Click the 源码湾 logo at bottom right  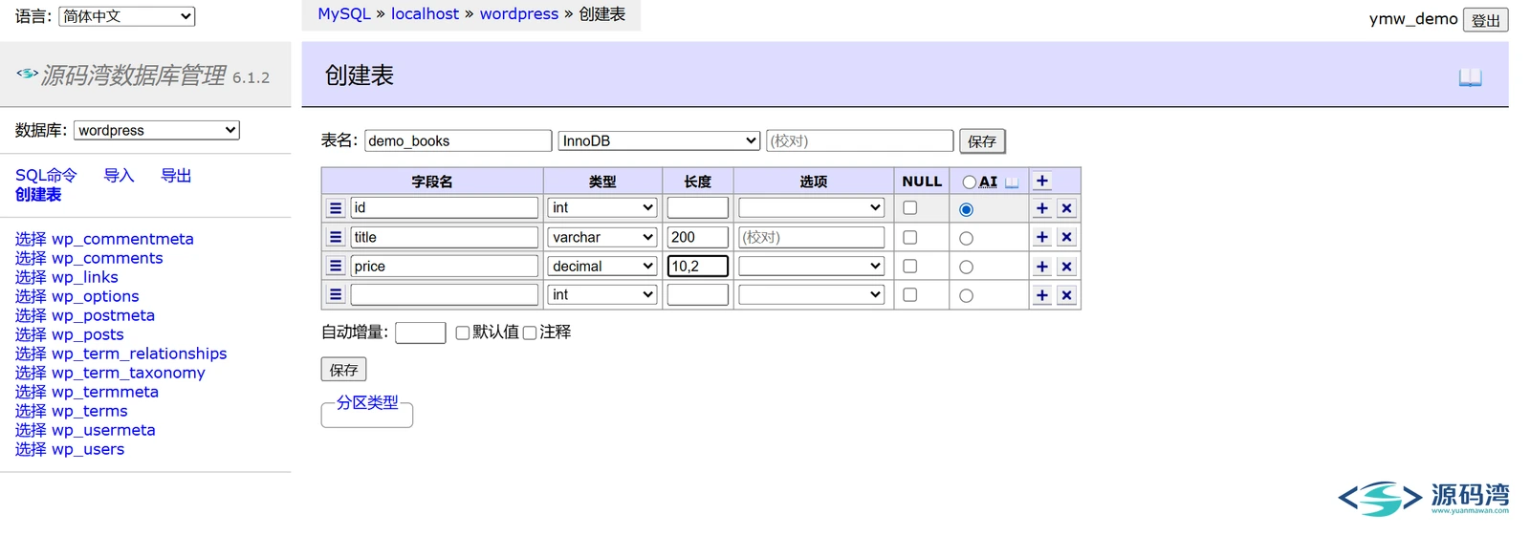1423,499
